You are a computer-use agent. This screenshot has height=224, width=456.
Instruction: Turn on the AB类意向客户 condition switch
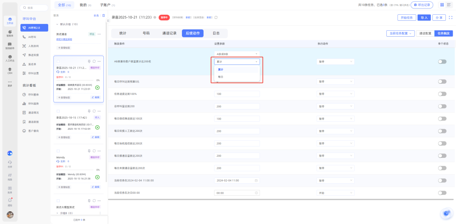click(442, 61)
